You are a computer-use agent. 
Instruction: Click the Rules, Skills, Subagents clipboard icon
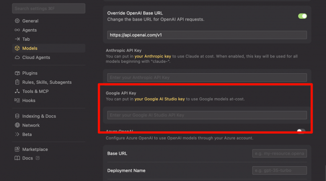pos(17,82)
